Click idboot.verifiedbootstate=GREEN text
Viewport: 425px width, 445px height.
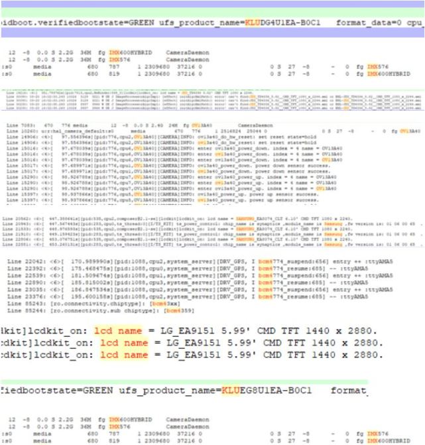point(78,23)
